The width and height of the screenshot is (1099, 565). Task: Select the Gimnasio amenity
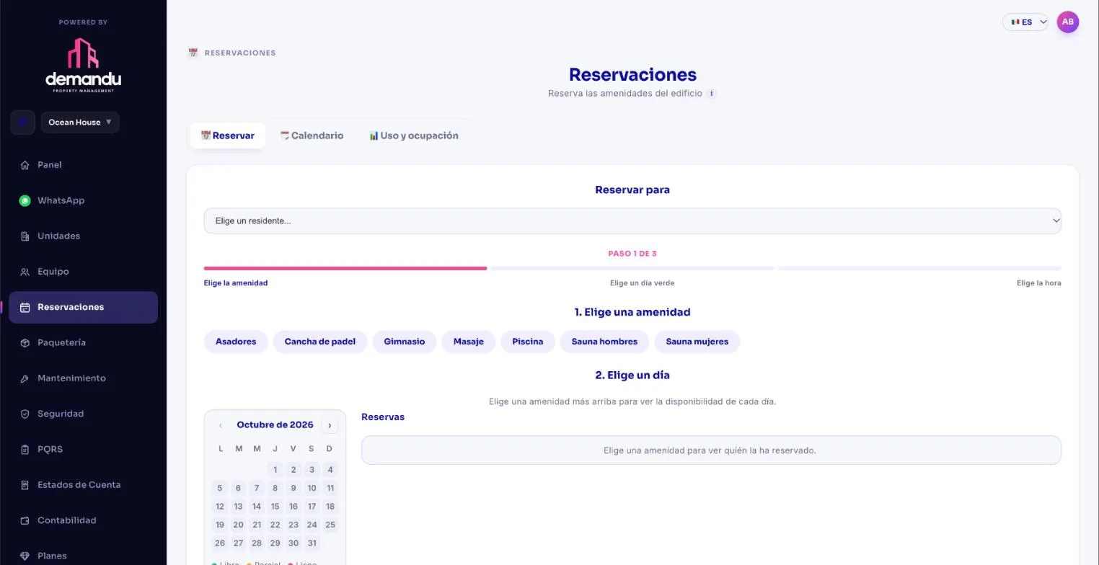pyautogui.click(x=405, y=342)
